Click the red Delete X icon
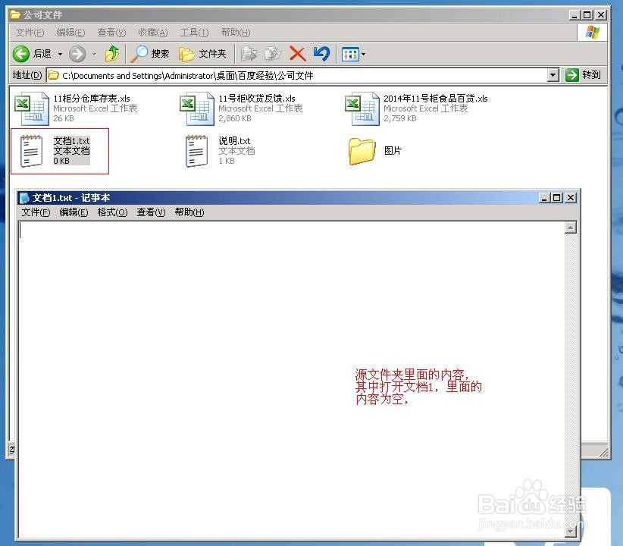 pos(297,54)
